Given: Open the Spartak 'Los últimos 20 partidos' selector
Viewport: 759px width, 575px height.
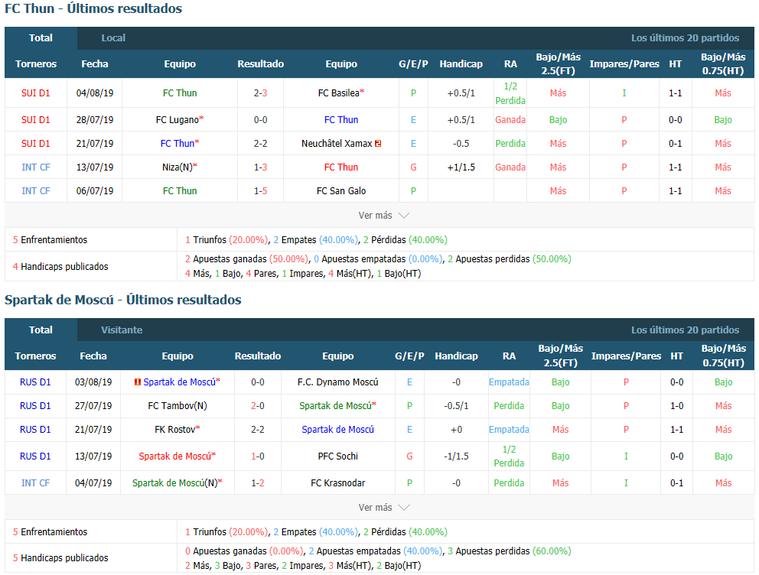Looking at the screenshot, I should click(685, 330).
